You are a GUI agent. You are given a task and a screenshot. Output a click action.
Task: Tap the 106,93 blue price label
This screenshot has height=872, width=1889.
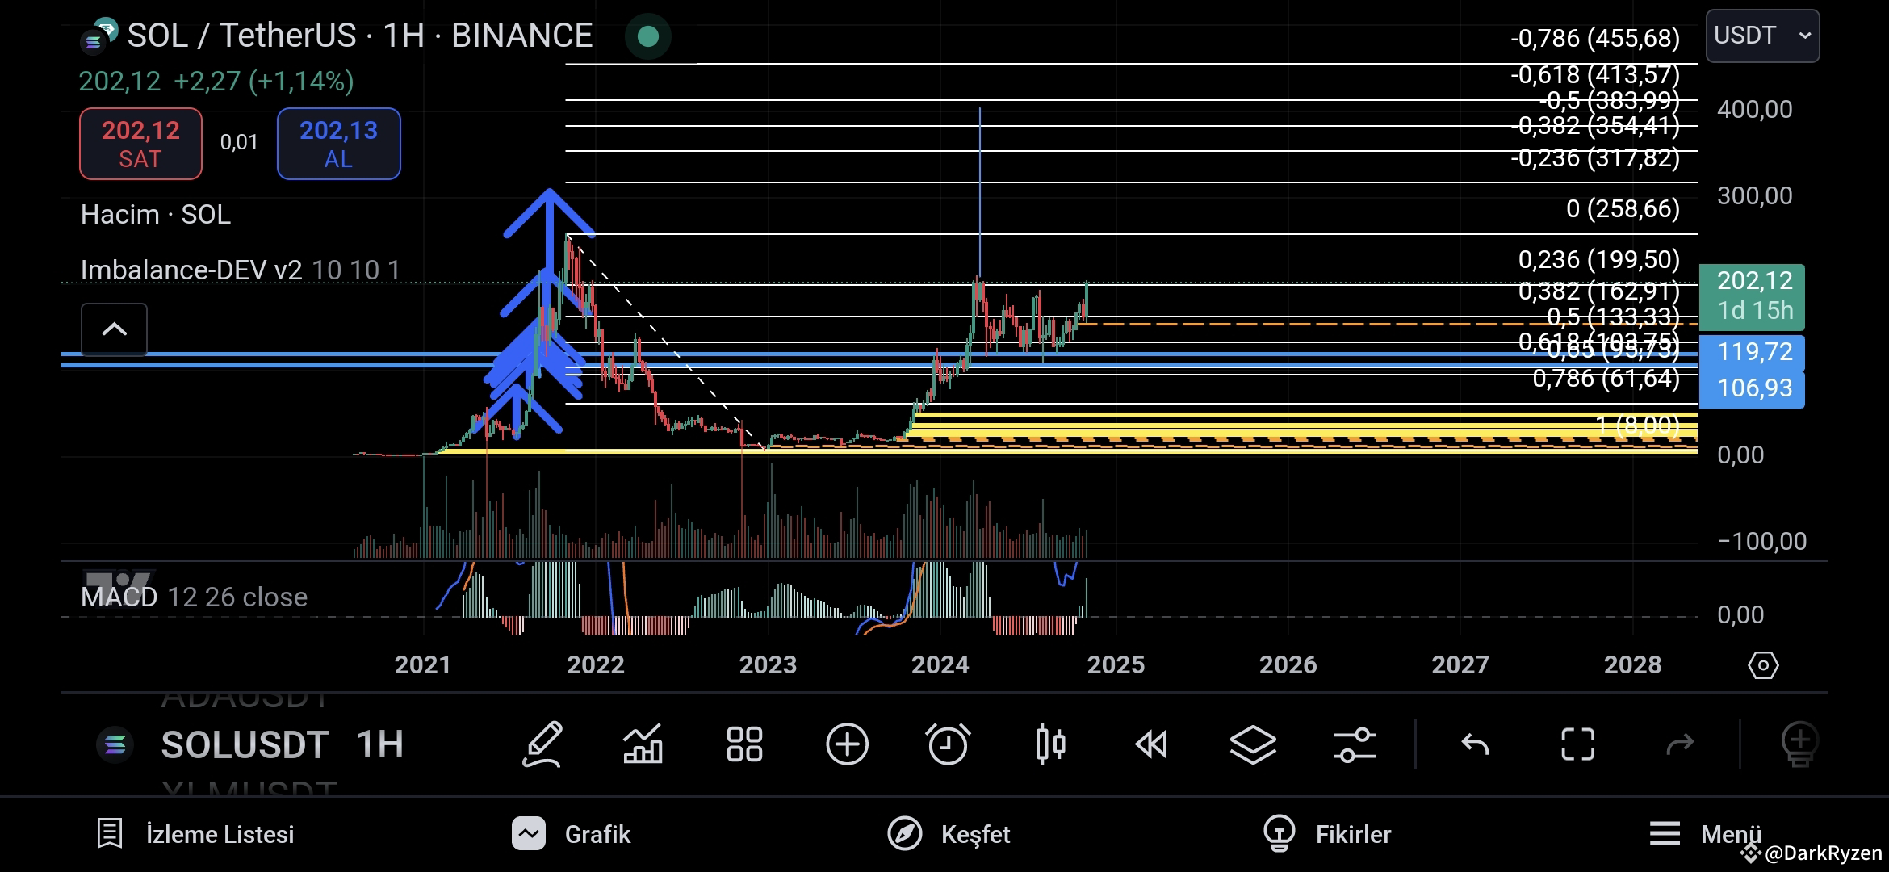tap(1752, 388)
